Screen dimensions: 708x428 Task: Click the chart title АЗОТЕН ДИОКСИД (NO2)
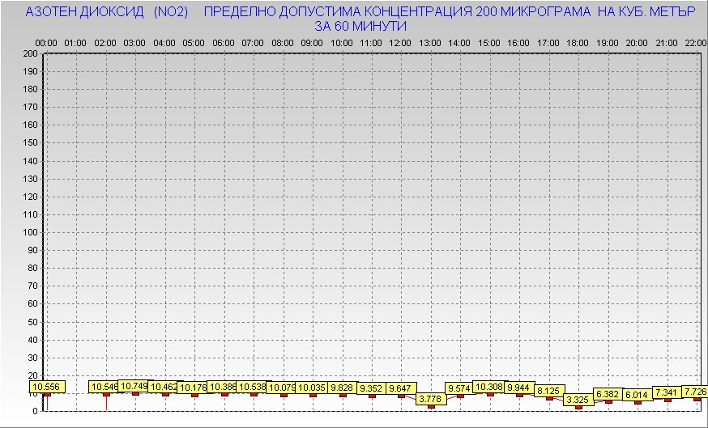click(x=107, y=13)
